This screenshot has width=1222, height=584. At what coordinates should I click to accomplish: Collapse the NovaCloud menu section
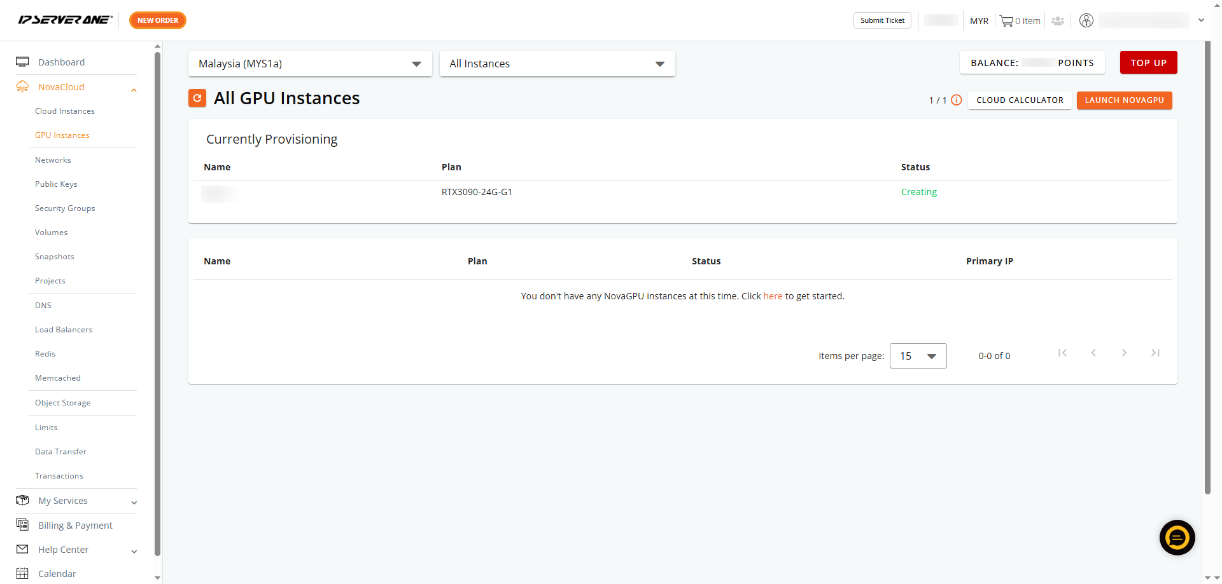[134, 90]
